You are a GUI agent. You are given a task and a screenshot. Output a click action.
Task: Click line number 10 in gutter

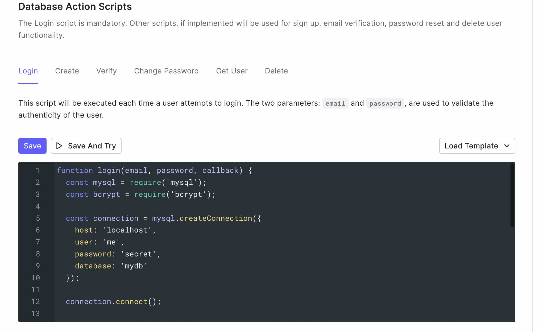click(x=36, y=278)
